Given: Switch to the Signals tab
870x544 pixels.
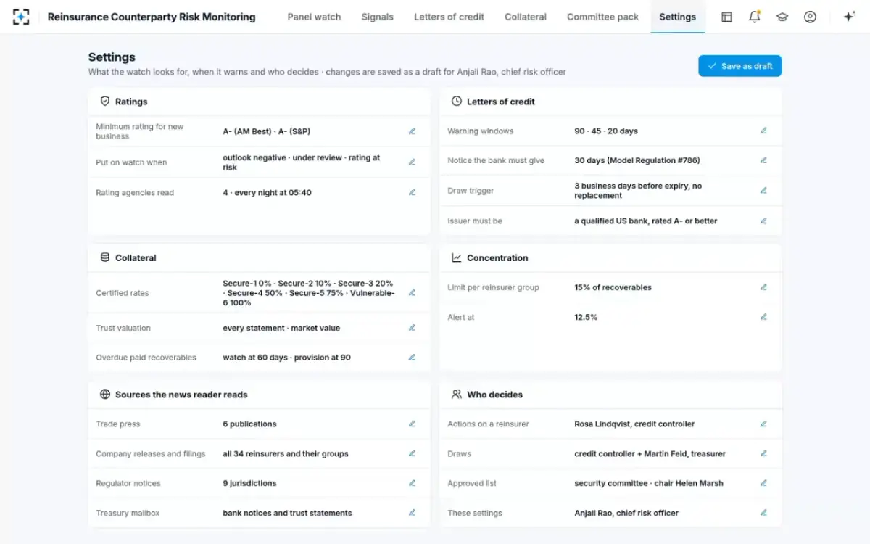Looking at the screenshot, I should pos(378,17).
